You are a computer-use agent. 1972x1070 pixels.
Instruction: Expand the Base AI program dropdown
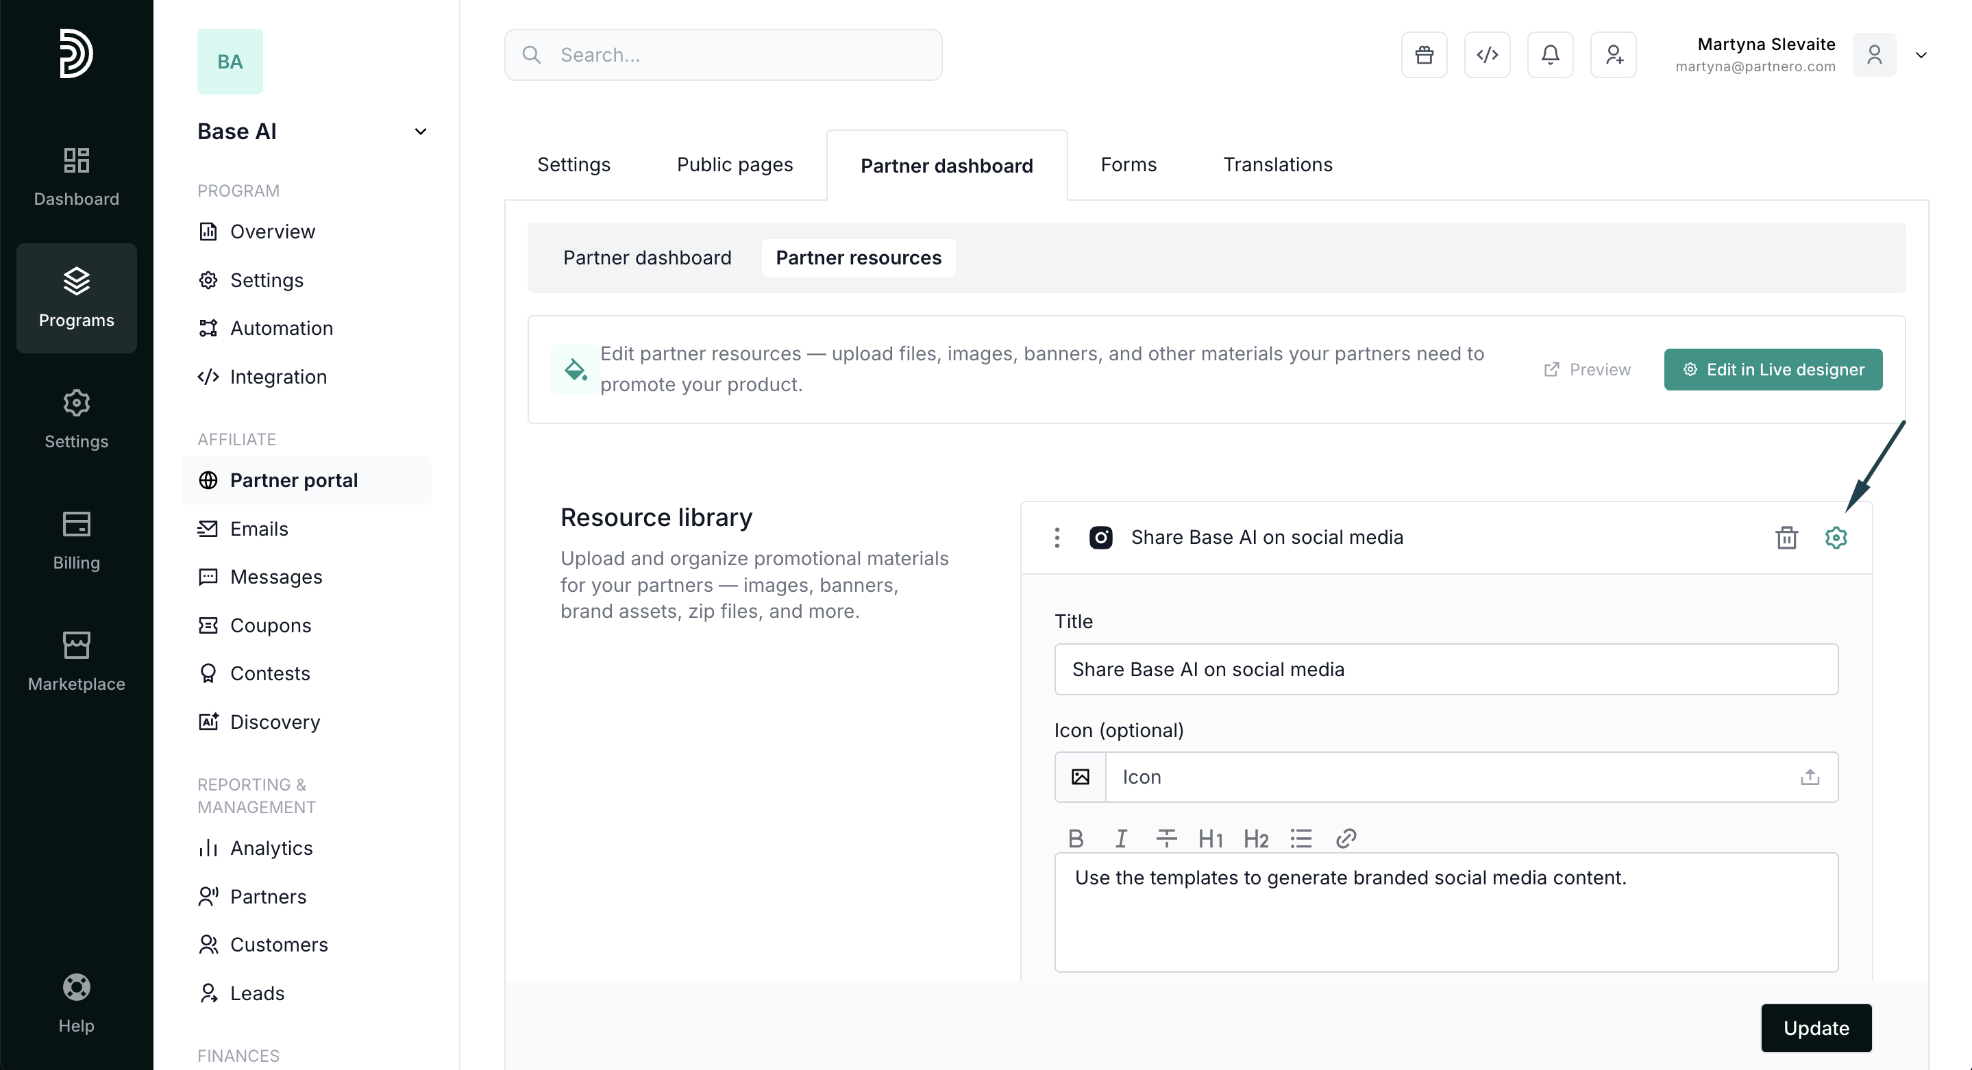point(420,132)
